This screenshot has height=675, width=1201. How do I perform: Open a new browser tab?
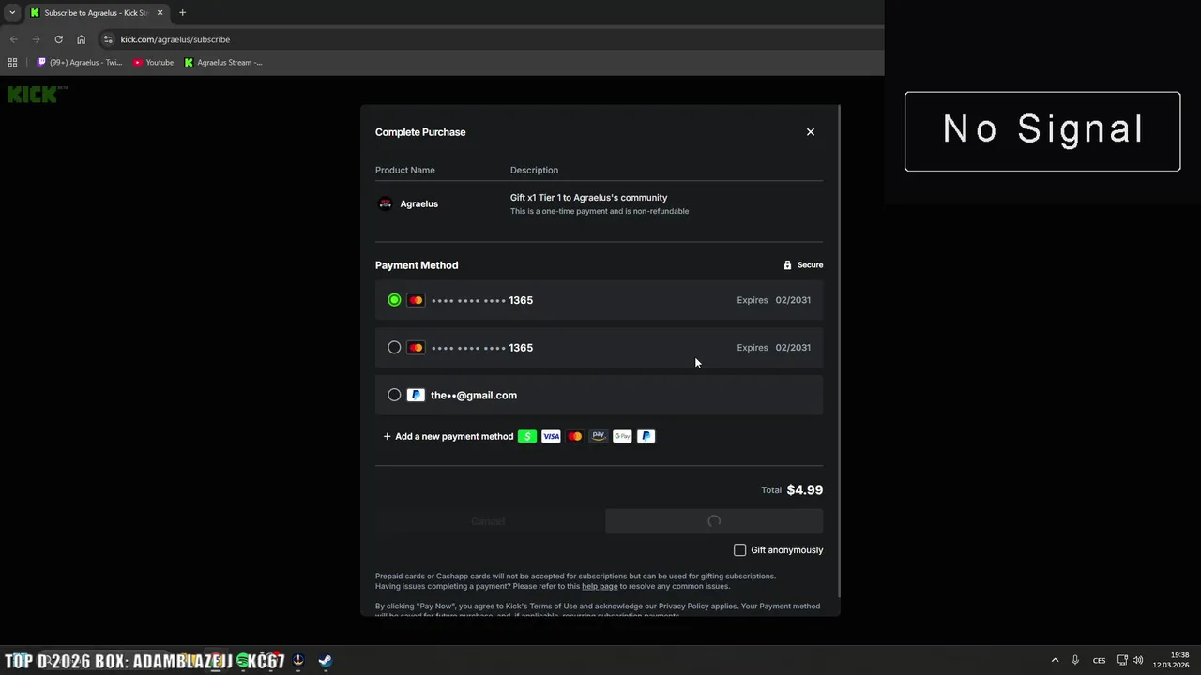182,13
